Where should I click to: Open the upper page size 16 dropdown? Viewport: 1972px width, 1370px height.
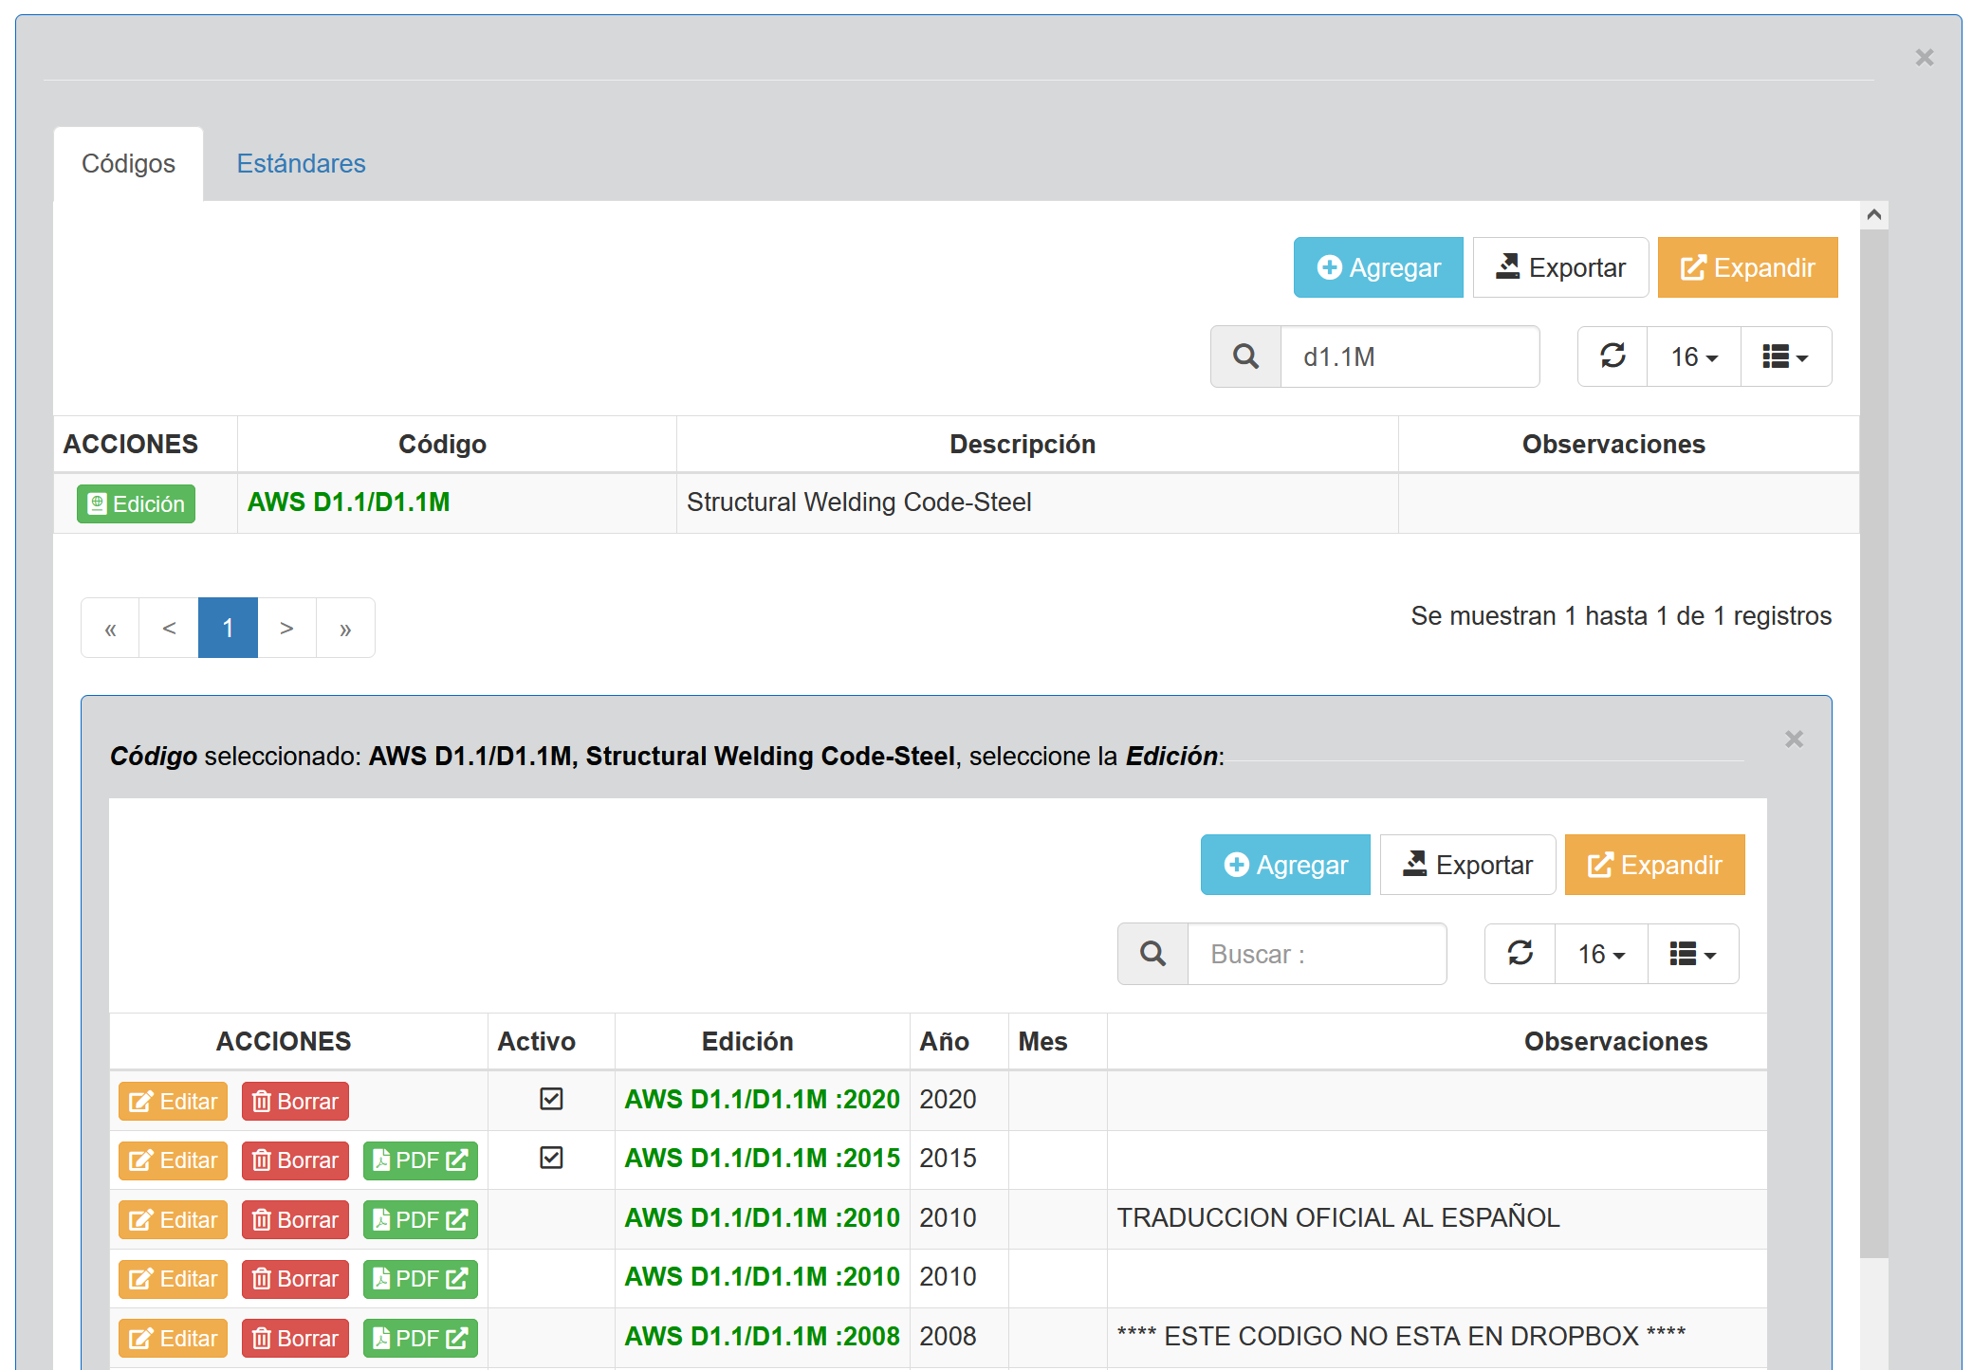[1694, 356]
